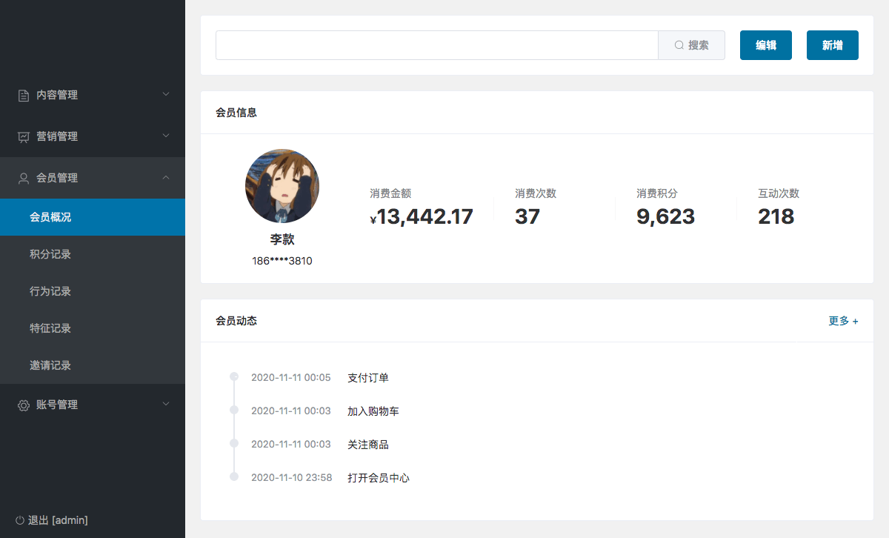
Task: Click the 消费次数 value 37
Action: pyautogui.click(x=527, y=216)
